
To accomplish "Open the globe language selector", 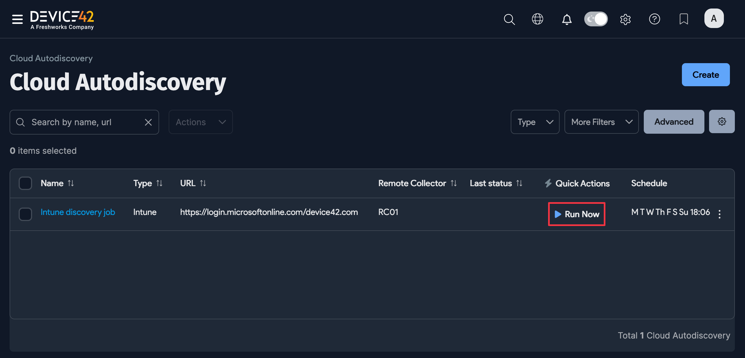I will coord(538,19).
